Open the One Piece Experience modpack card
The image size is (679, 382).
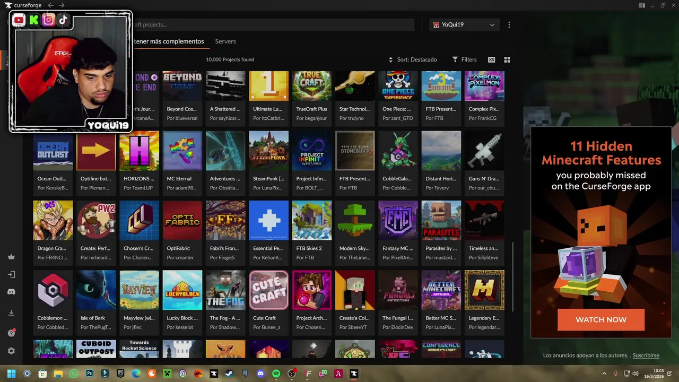point(398,98)
